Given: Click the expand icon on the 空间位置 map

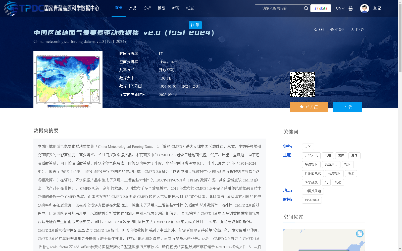Looking at the screenshot, I should 360,233.
